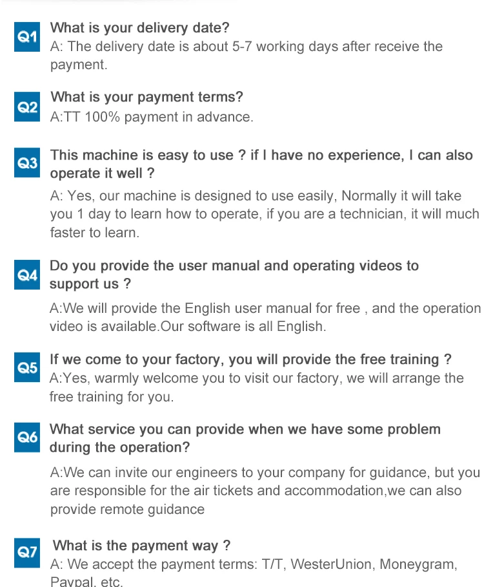Click the Q4 badge icon
Screen dimensions: 484x587
[27, 275]
